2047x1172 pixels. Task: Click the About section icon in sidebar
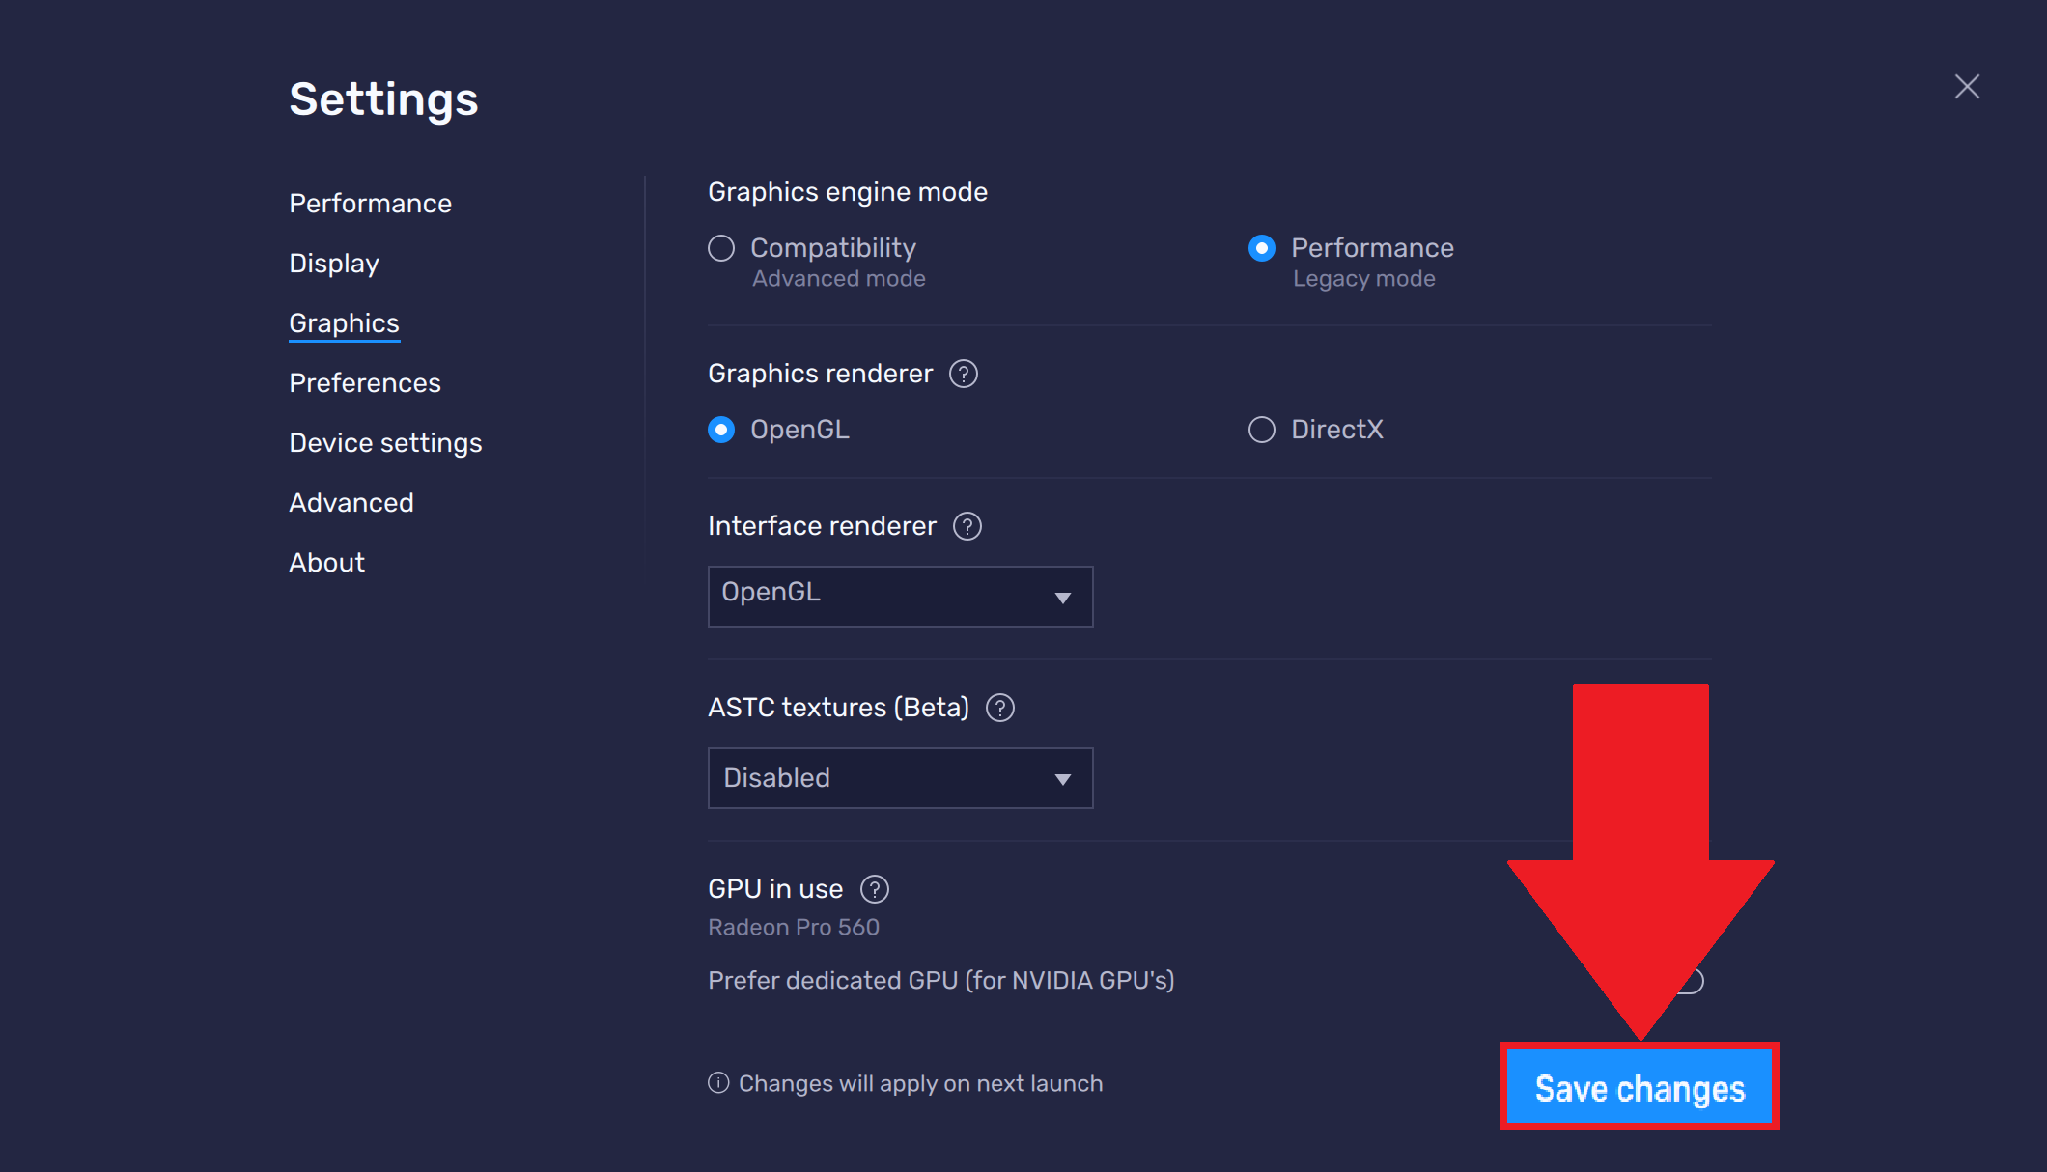(x=324, y=562)
